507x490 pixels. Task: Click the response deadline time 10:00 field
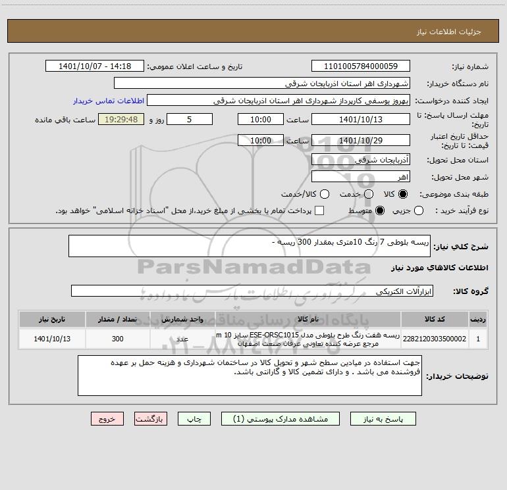tap(261, 119)
